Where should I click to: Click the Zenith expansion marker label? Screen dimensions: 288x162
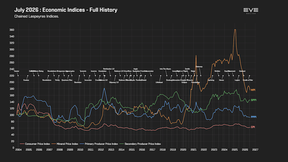click(x=187, y=69)
